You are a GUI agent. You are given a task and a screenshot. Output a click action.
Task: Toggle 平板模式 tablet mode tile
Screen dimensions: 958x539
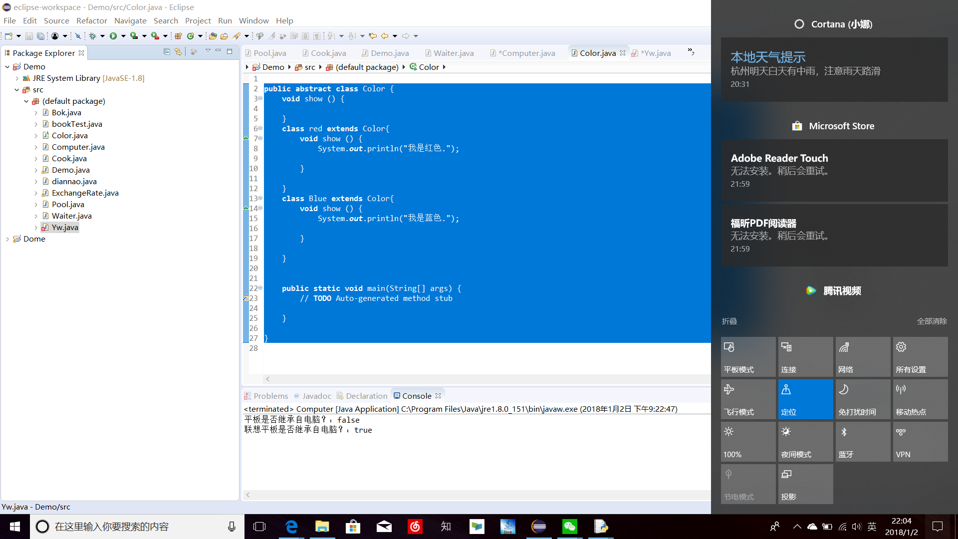pos(748,357)
